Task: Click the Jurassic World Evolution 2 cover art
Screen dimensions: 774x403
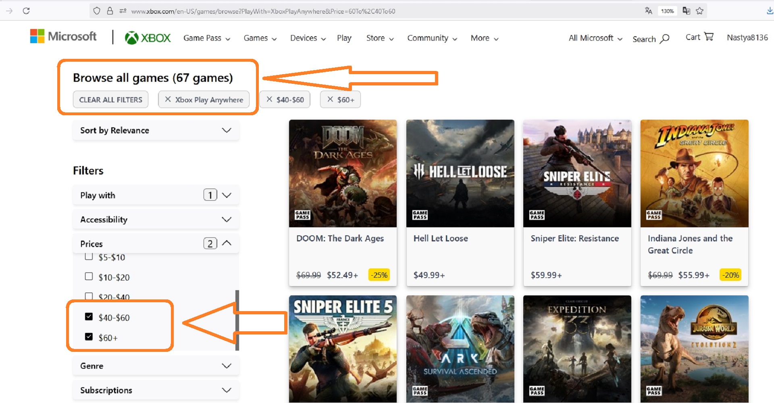Action: click(694, 349)
